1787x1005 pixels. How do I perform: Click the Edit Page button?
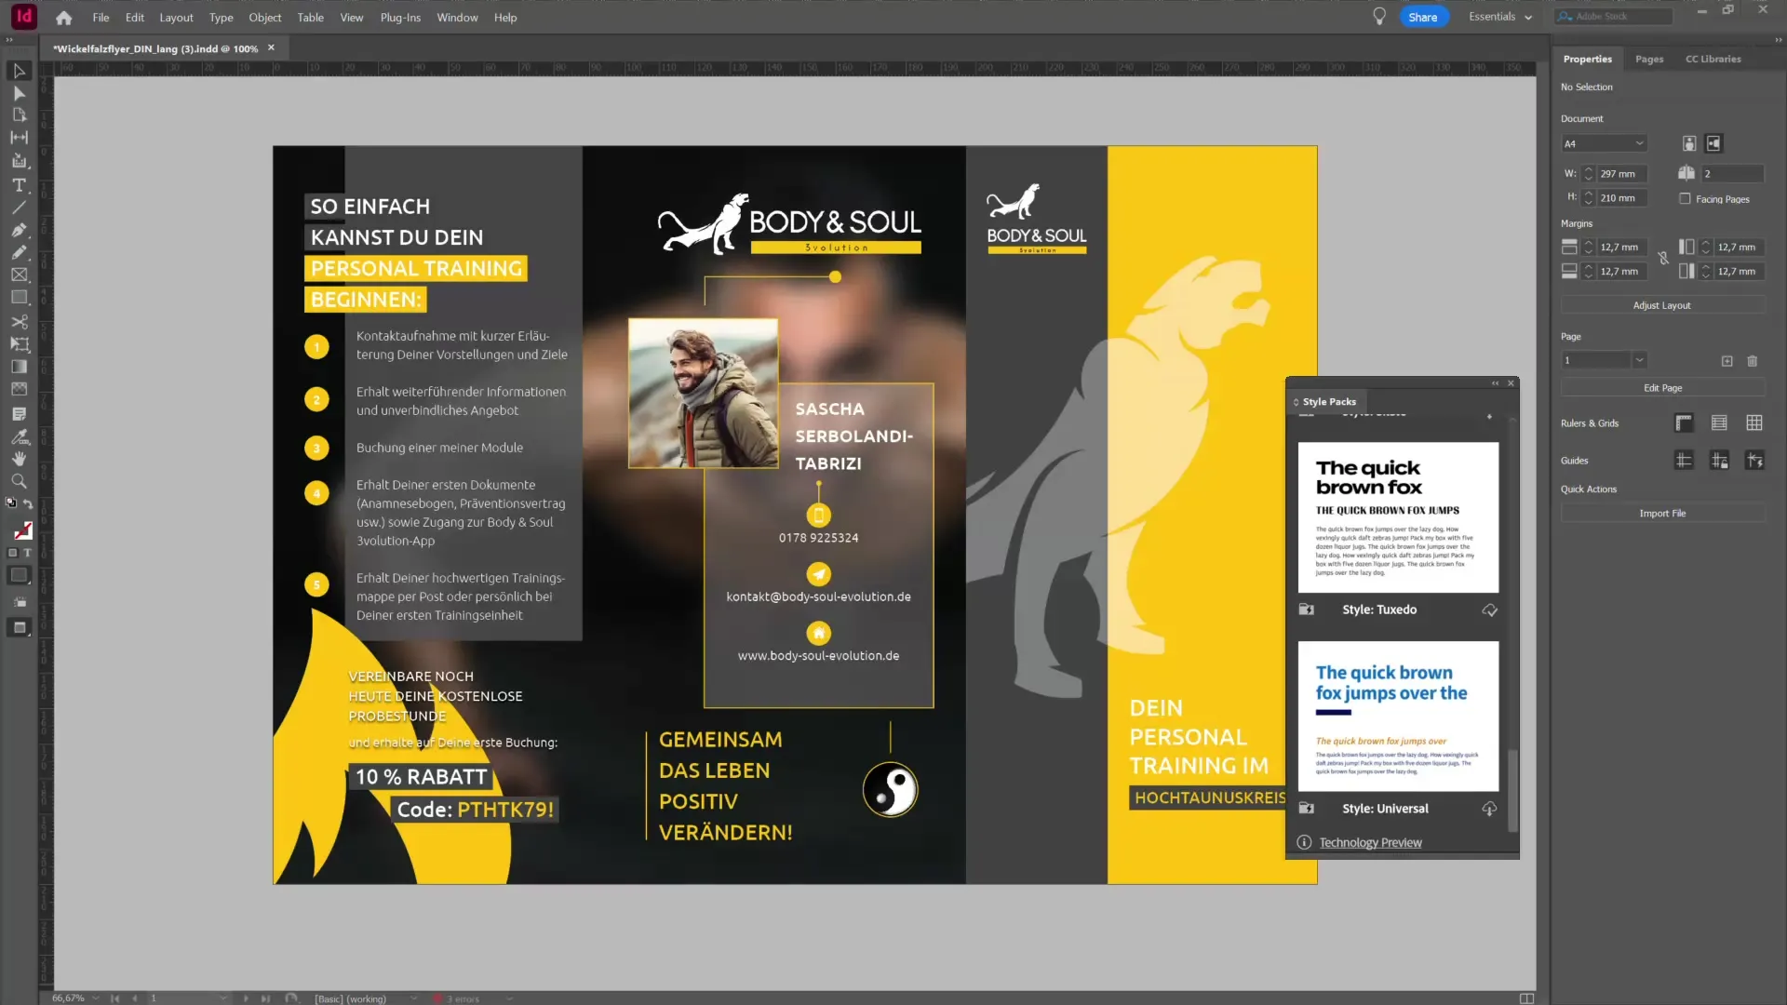point(1662,388)
